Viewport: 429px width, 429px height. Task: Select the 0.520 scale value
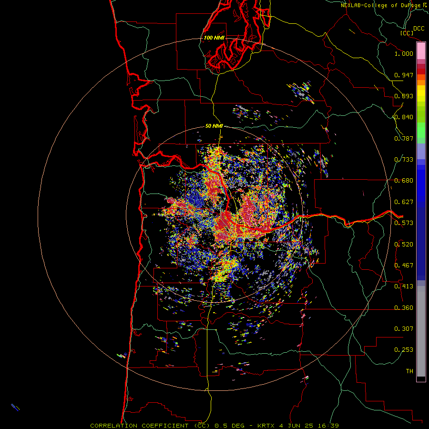404,245
